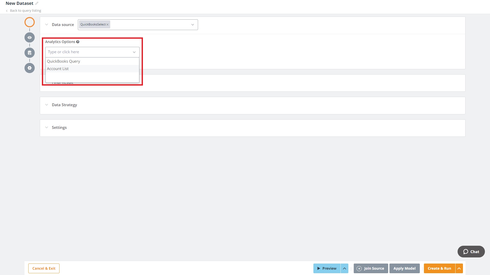Click the Preview button
The image size is (490, 275).
(x=327, y=268)
